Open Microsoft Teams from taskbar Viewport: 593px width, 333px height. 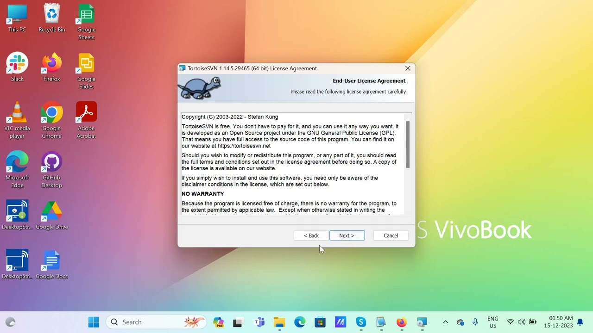[259, 322]
